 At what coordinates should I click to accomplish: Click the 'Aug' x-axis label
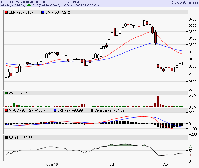coord(166,164)
